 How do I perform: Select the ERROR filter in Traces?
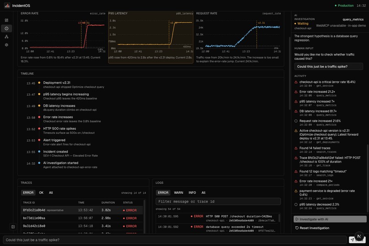[x=28, y=192]
